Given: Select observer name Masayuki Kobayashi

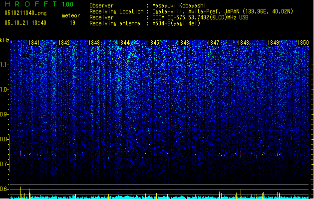Looking at the screenshot, I should click(179, 5).
